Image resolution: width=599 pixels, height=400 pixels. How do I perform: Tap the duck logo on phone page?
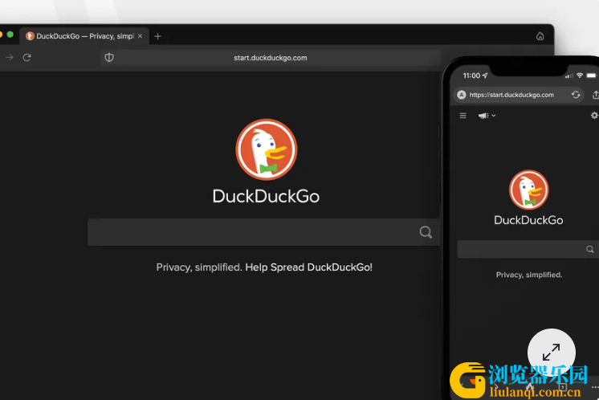(x=528, y=190)
